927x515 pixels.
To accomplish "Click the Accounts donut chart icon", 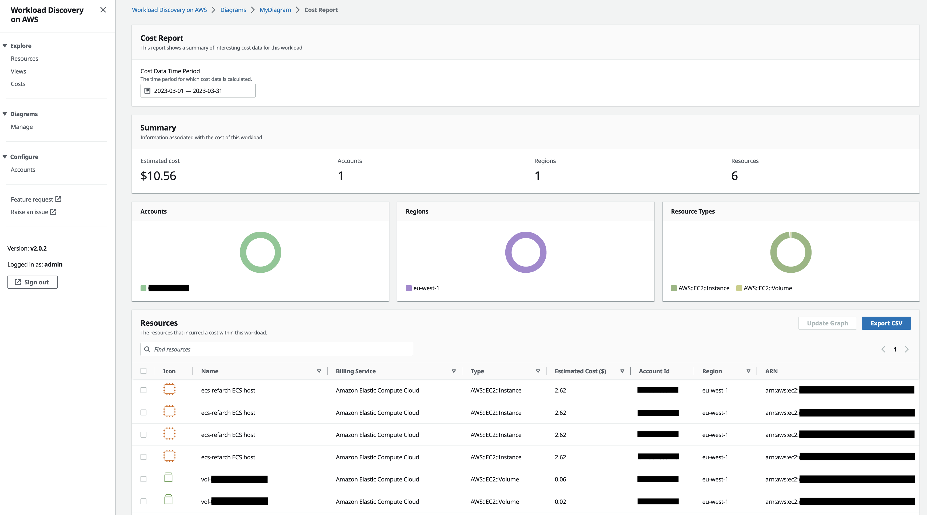I will click(x=260, y=252).
